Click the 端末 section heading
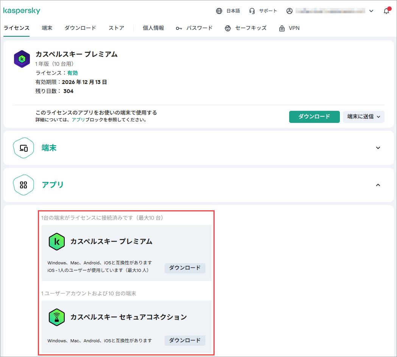 pyautogui.click(x=49, y=148)
